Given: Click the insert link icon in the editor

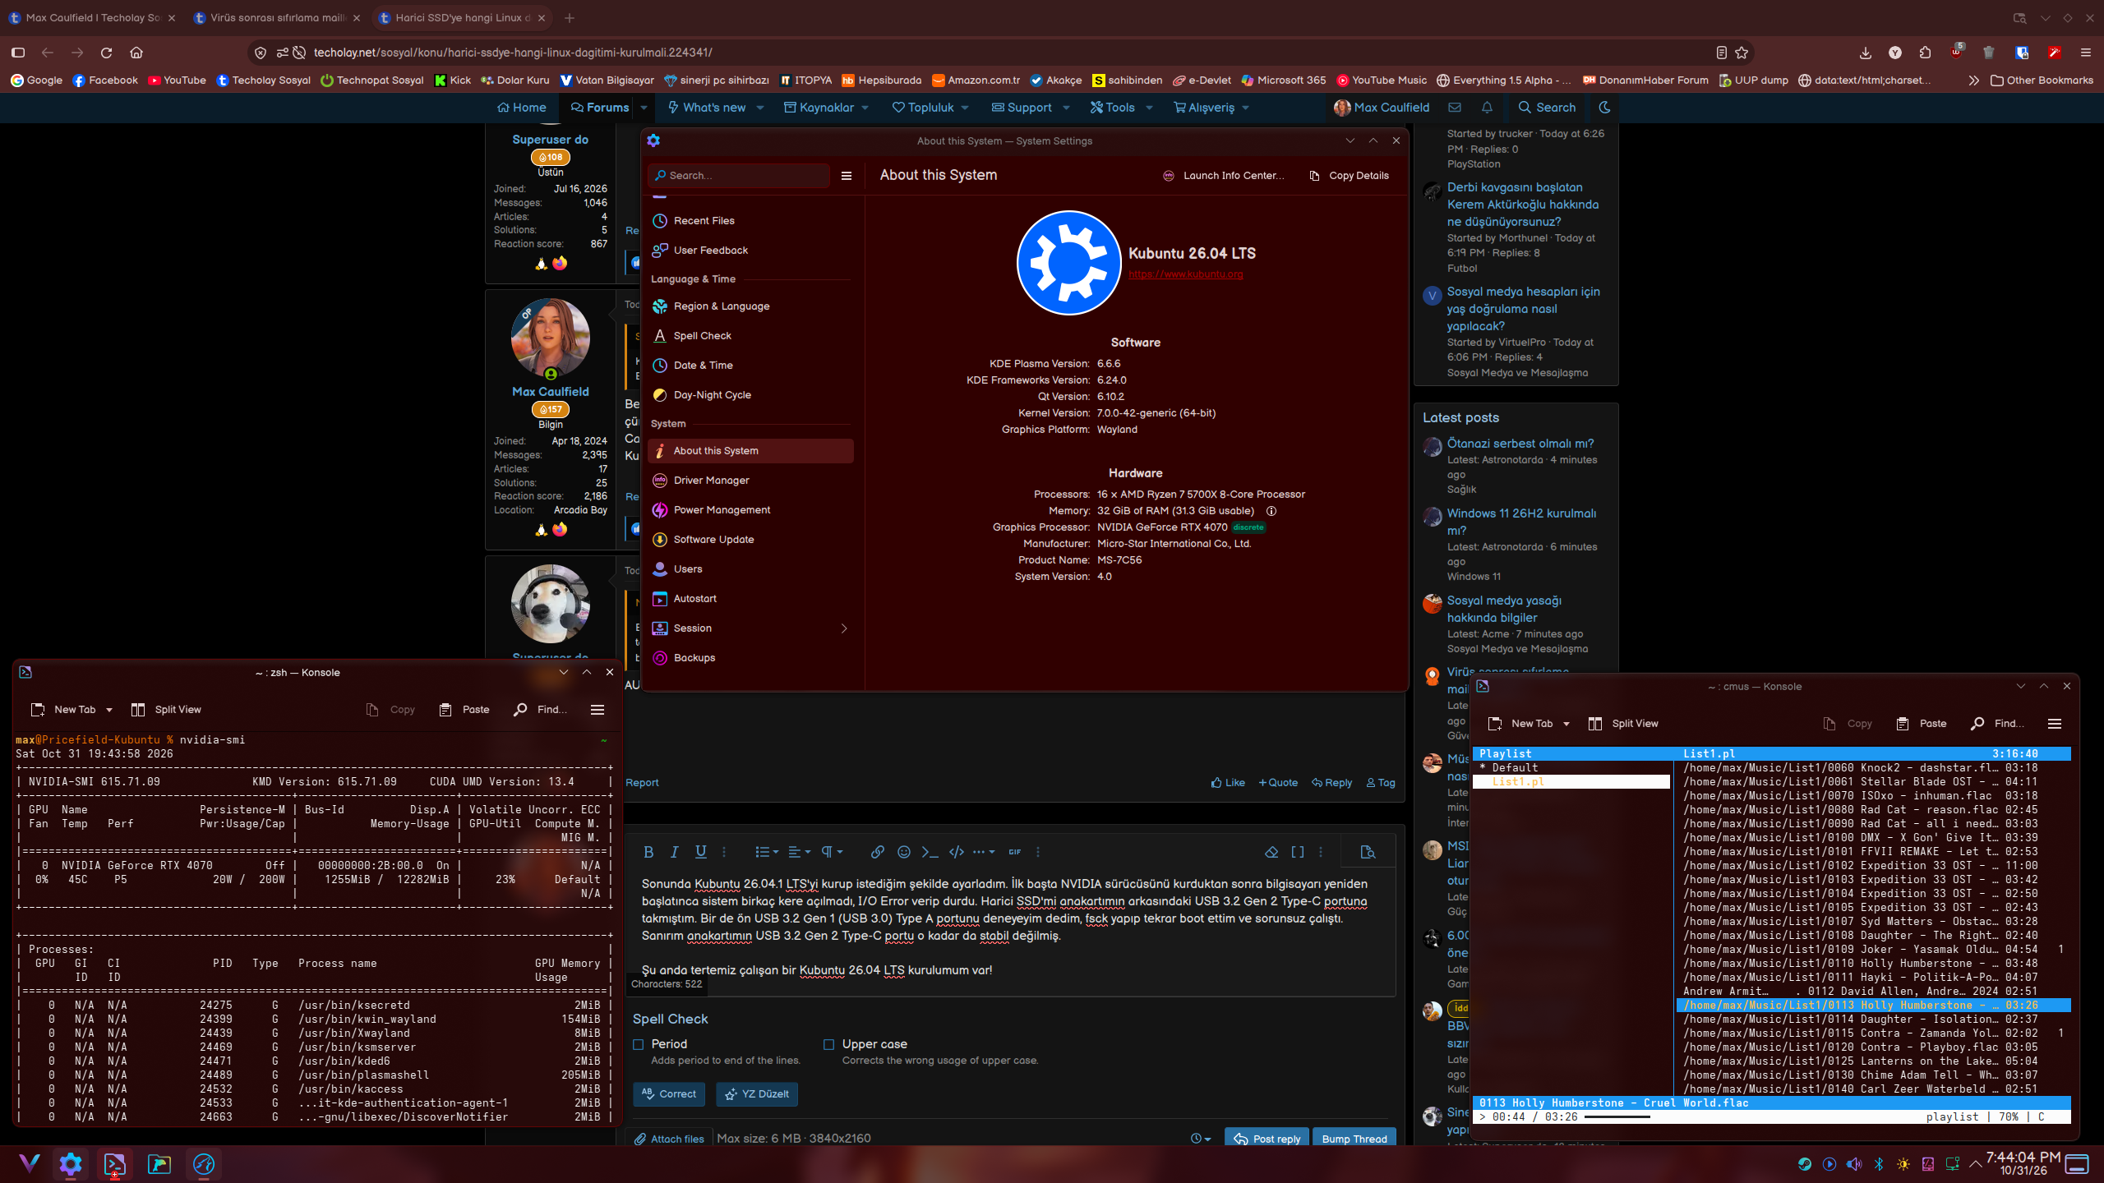Looking at the screenshot, I should [x=878, y=852].
